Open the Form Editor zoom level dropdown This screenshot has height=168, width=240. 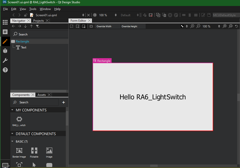219,26
